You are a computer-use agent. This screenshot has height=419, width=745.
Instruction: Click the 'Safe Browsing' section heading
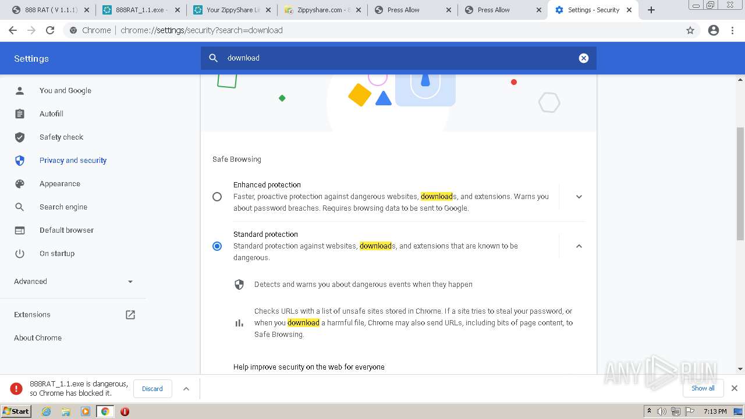pos(237,159)
